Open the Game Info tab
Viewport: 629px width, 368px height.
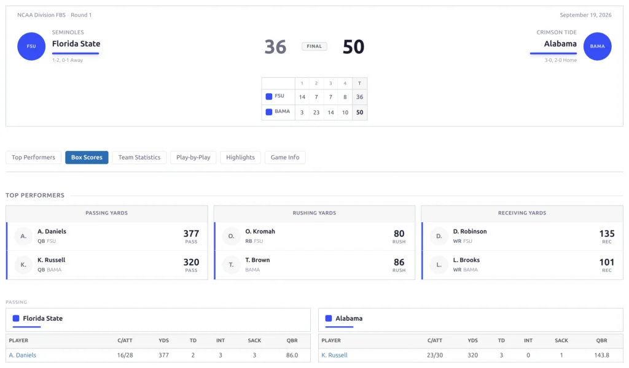click(285, 158)
